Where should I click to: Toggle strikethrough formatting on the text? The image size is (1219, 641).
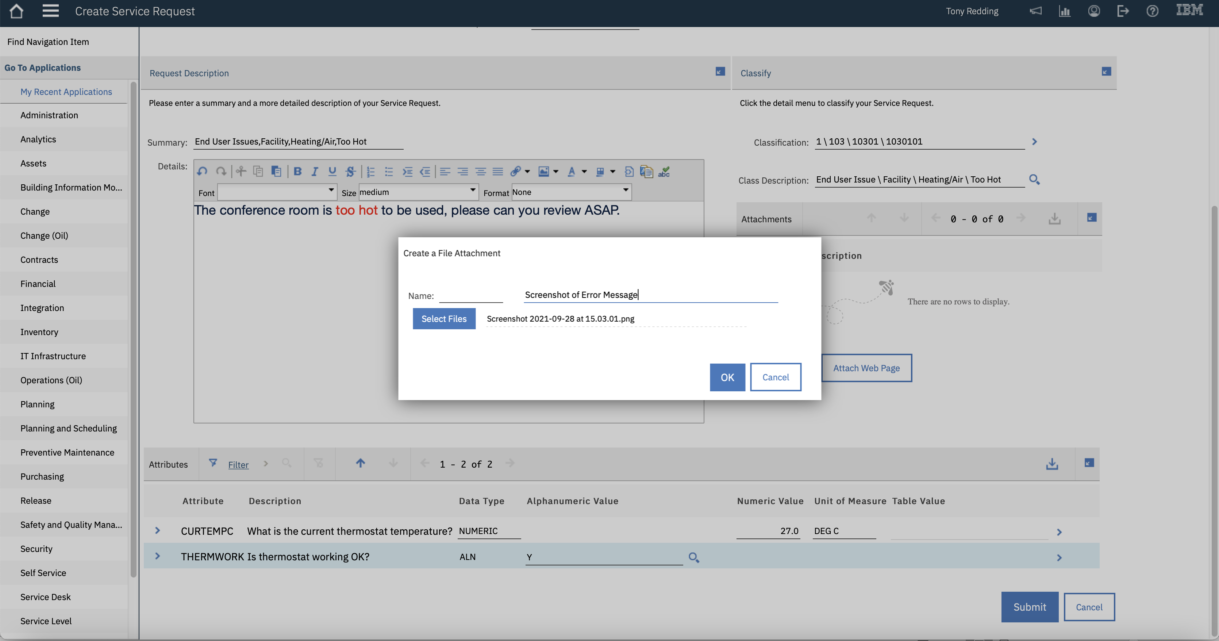point(350,171)
